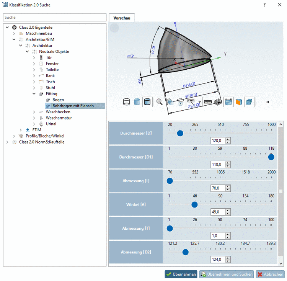Screen dimensions: 287x281
Task: Click Durchmesser [D] value field 120,0
Action: click(218, 140)
